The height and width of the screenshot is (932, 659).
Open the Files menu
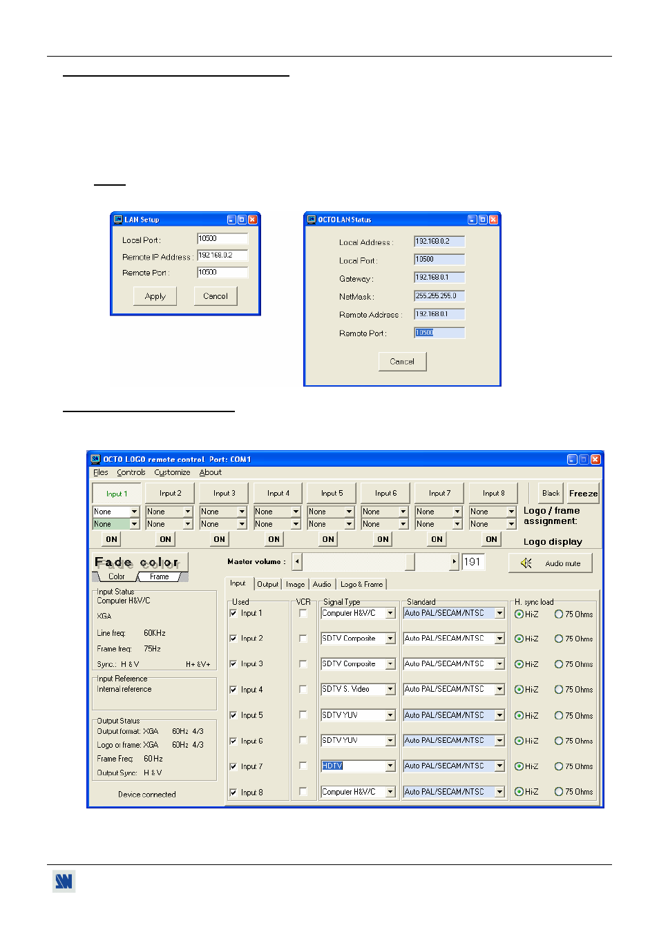click(x=101, y=473)
